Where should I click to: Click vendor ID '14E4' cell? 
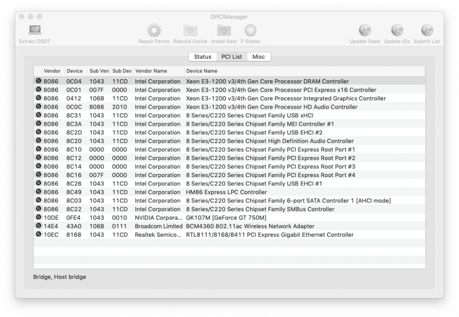click(x=51, y=226)
